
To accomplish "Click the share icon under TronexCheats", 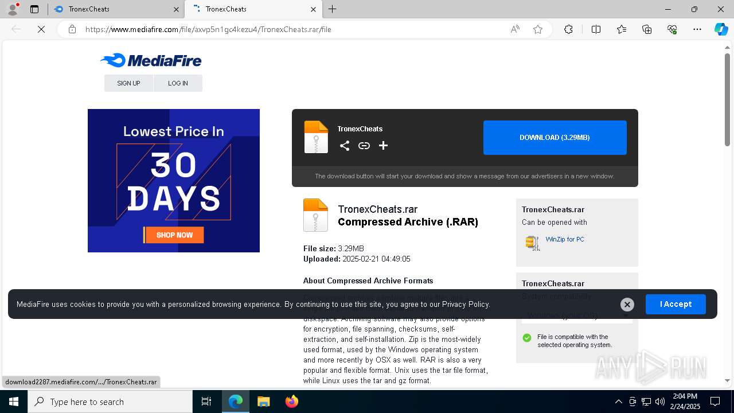I will (x=345, y=146).
